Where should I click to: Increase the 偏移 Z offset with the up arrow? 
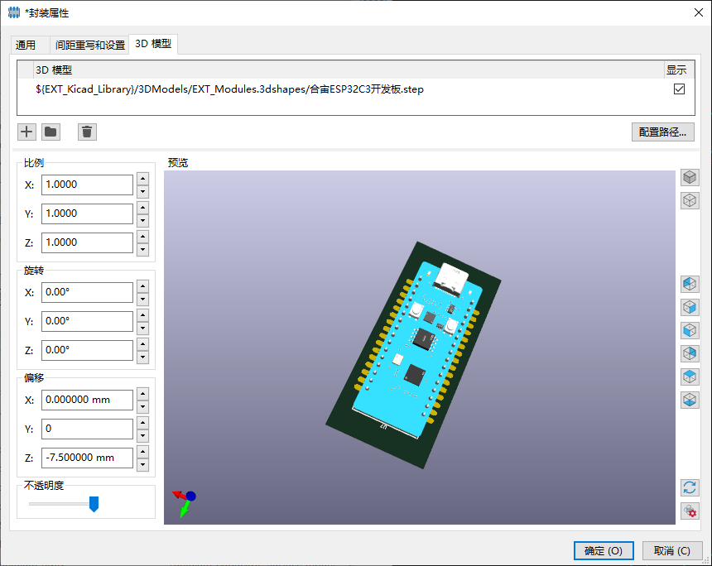click(x=142, y=451)
